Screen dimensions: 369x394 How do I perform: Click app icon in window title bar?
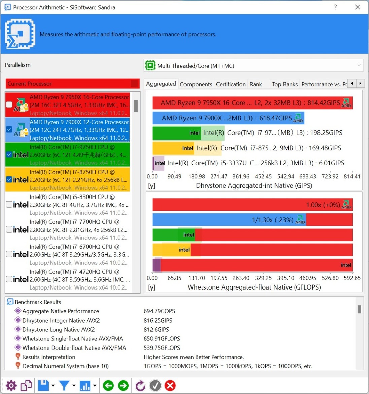[x=8, y=7]
